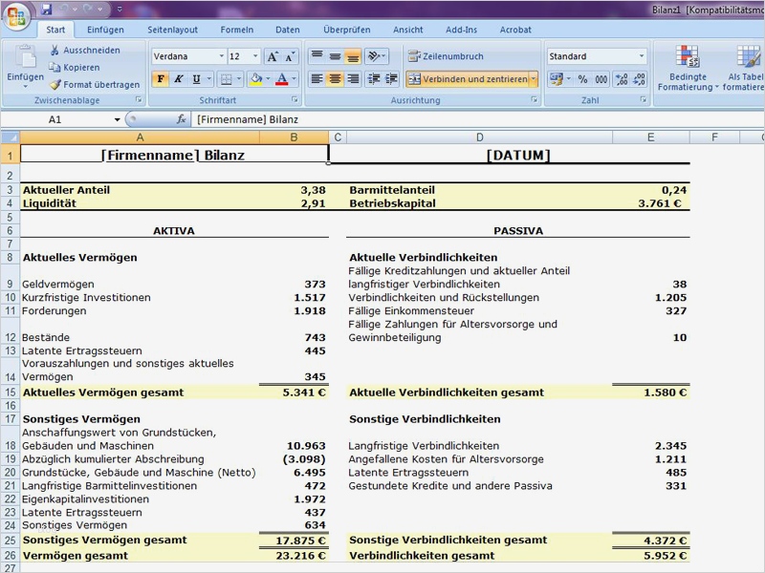This screenshot has width=765, height=573.
Task: Open the Schriftfarbe font color swatch
Action: coord(283,78)
